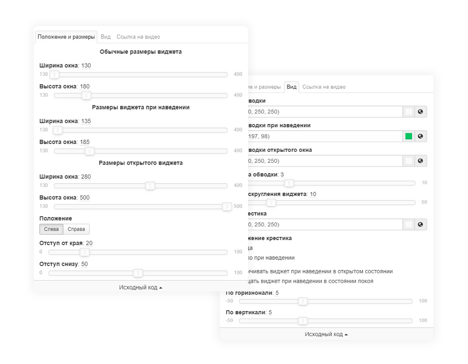The image size is (468, 364).
Task: Select the 'Слева' position option
Action: tap(51, 229)
